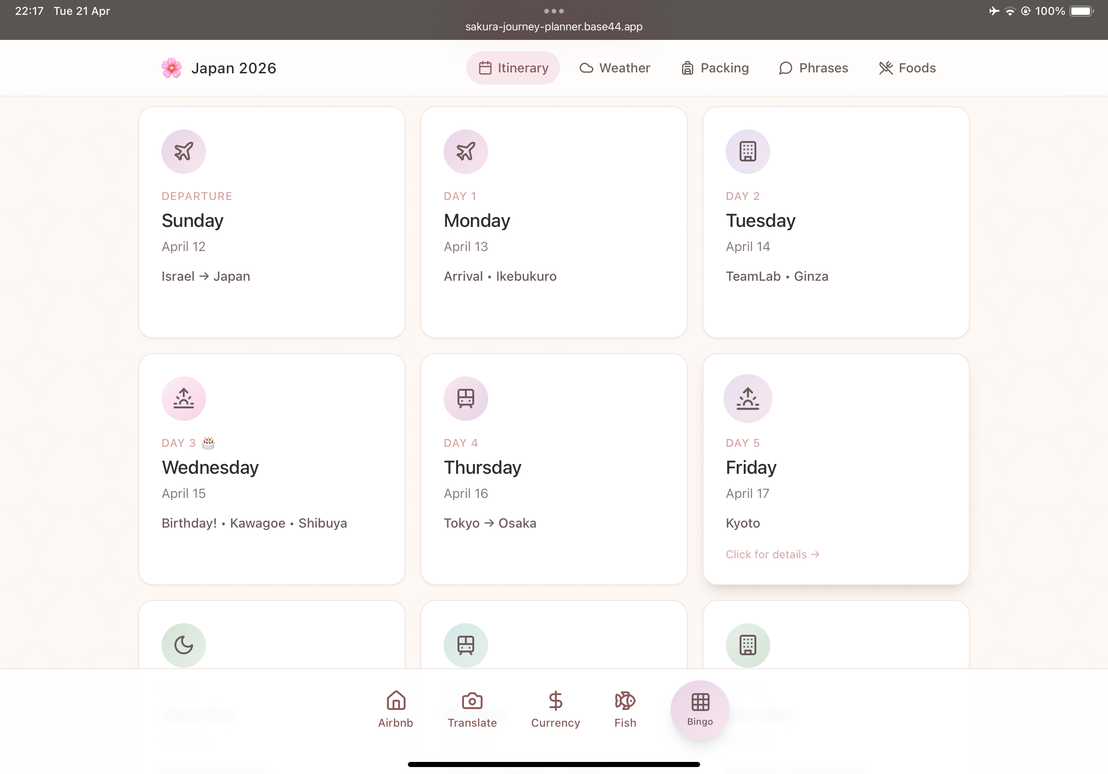The width and height of the screenshot is (1108, 774).
Task: Click the teal train icon in bottom row
Action: 466,645
